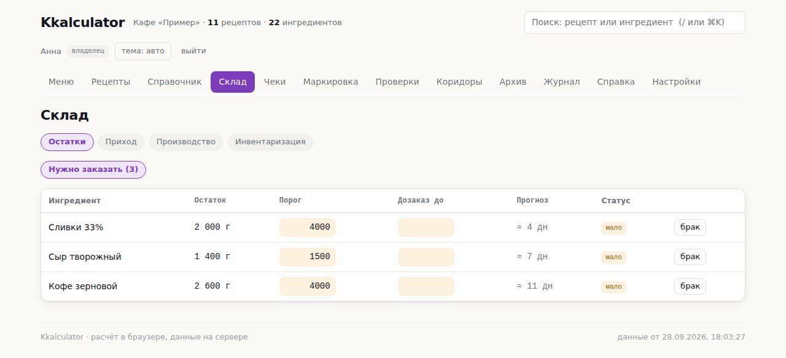Click the выйти logout link
Image resolution: width=786 pixels, height=358 pixels.
point(193,51)
